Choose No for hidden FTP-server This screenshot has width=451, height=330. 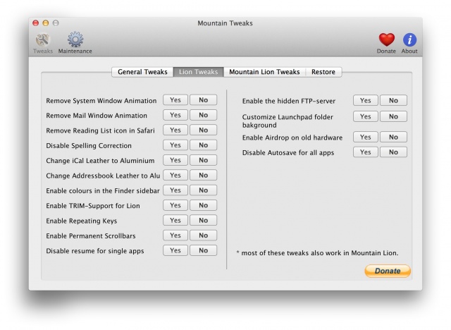pyautogui.click(x=393, y=100)
